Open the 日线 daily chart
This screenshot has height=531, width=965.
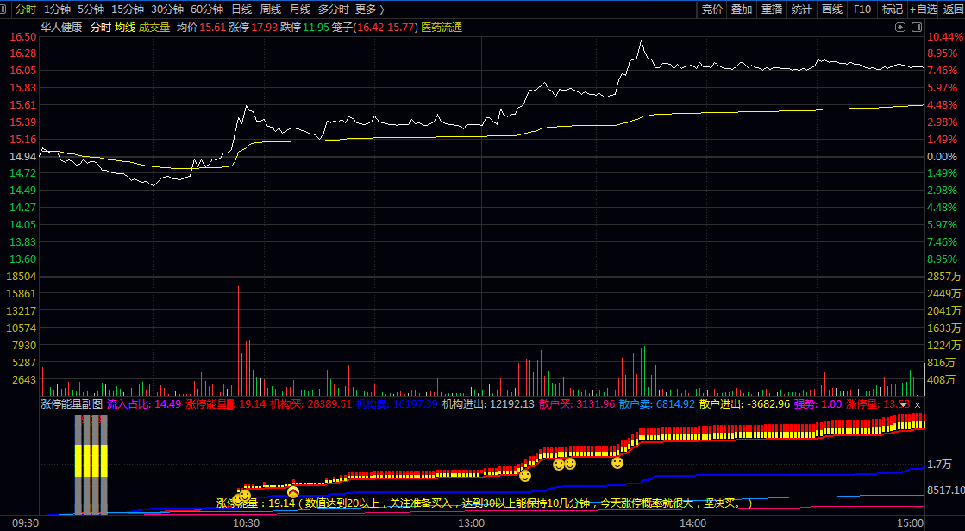click(241, 9)
